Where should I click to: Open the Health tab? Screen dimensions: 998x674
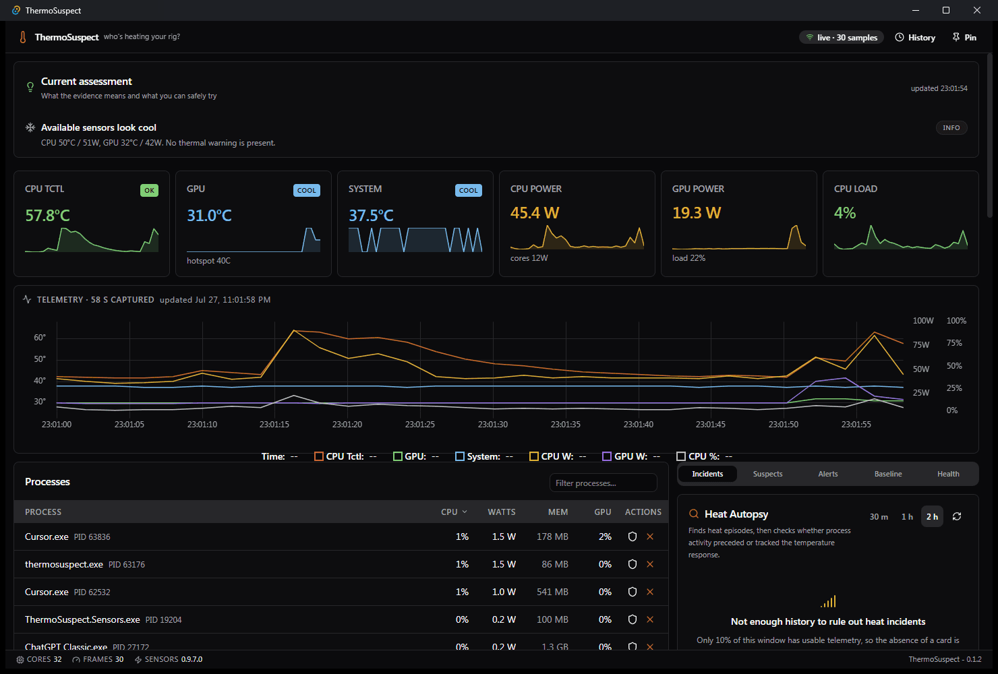[948, 474]
